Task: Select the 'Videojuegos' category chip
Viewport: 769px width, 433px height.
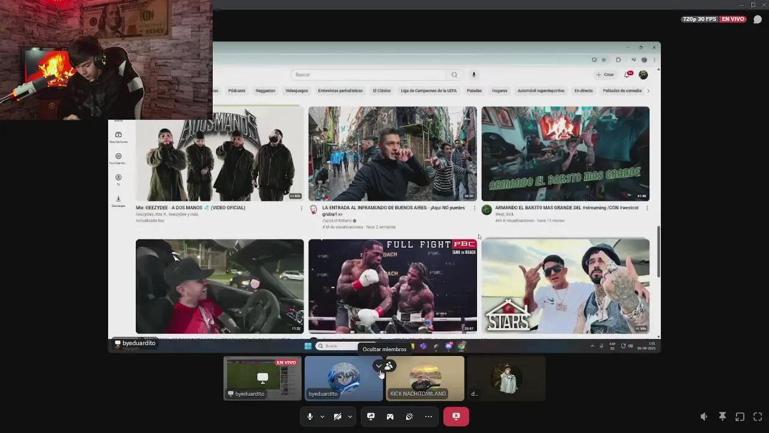Action: 297,91
